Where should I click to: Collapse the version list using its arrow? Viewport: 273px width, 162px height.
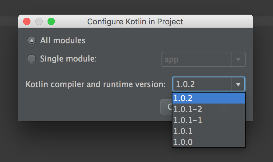coord(239,84)
